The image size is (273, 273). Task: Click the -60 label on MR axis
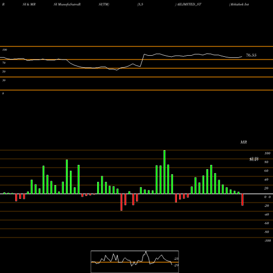(266, 223)
